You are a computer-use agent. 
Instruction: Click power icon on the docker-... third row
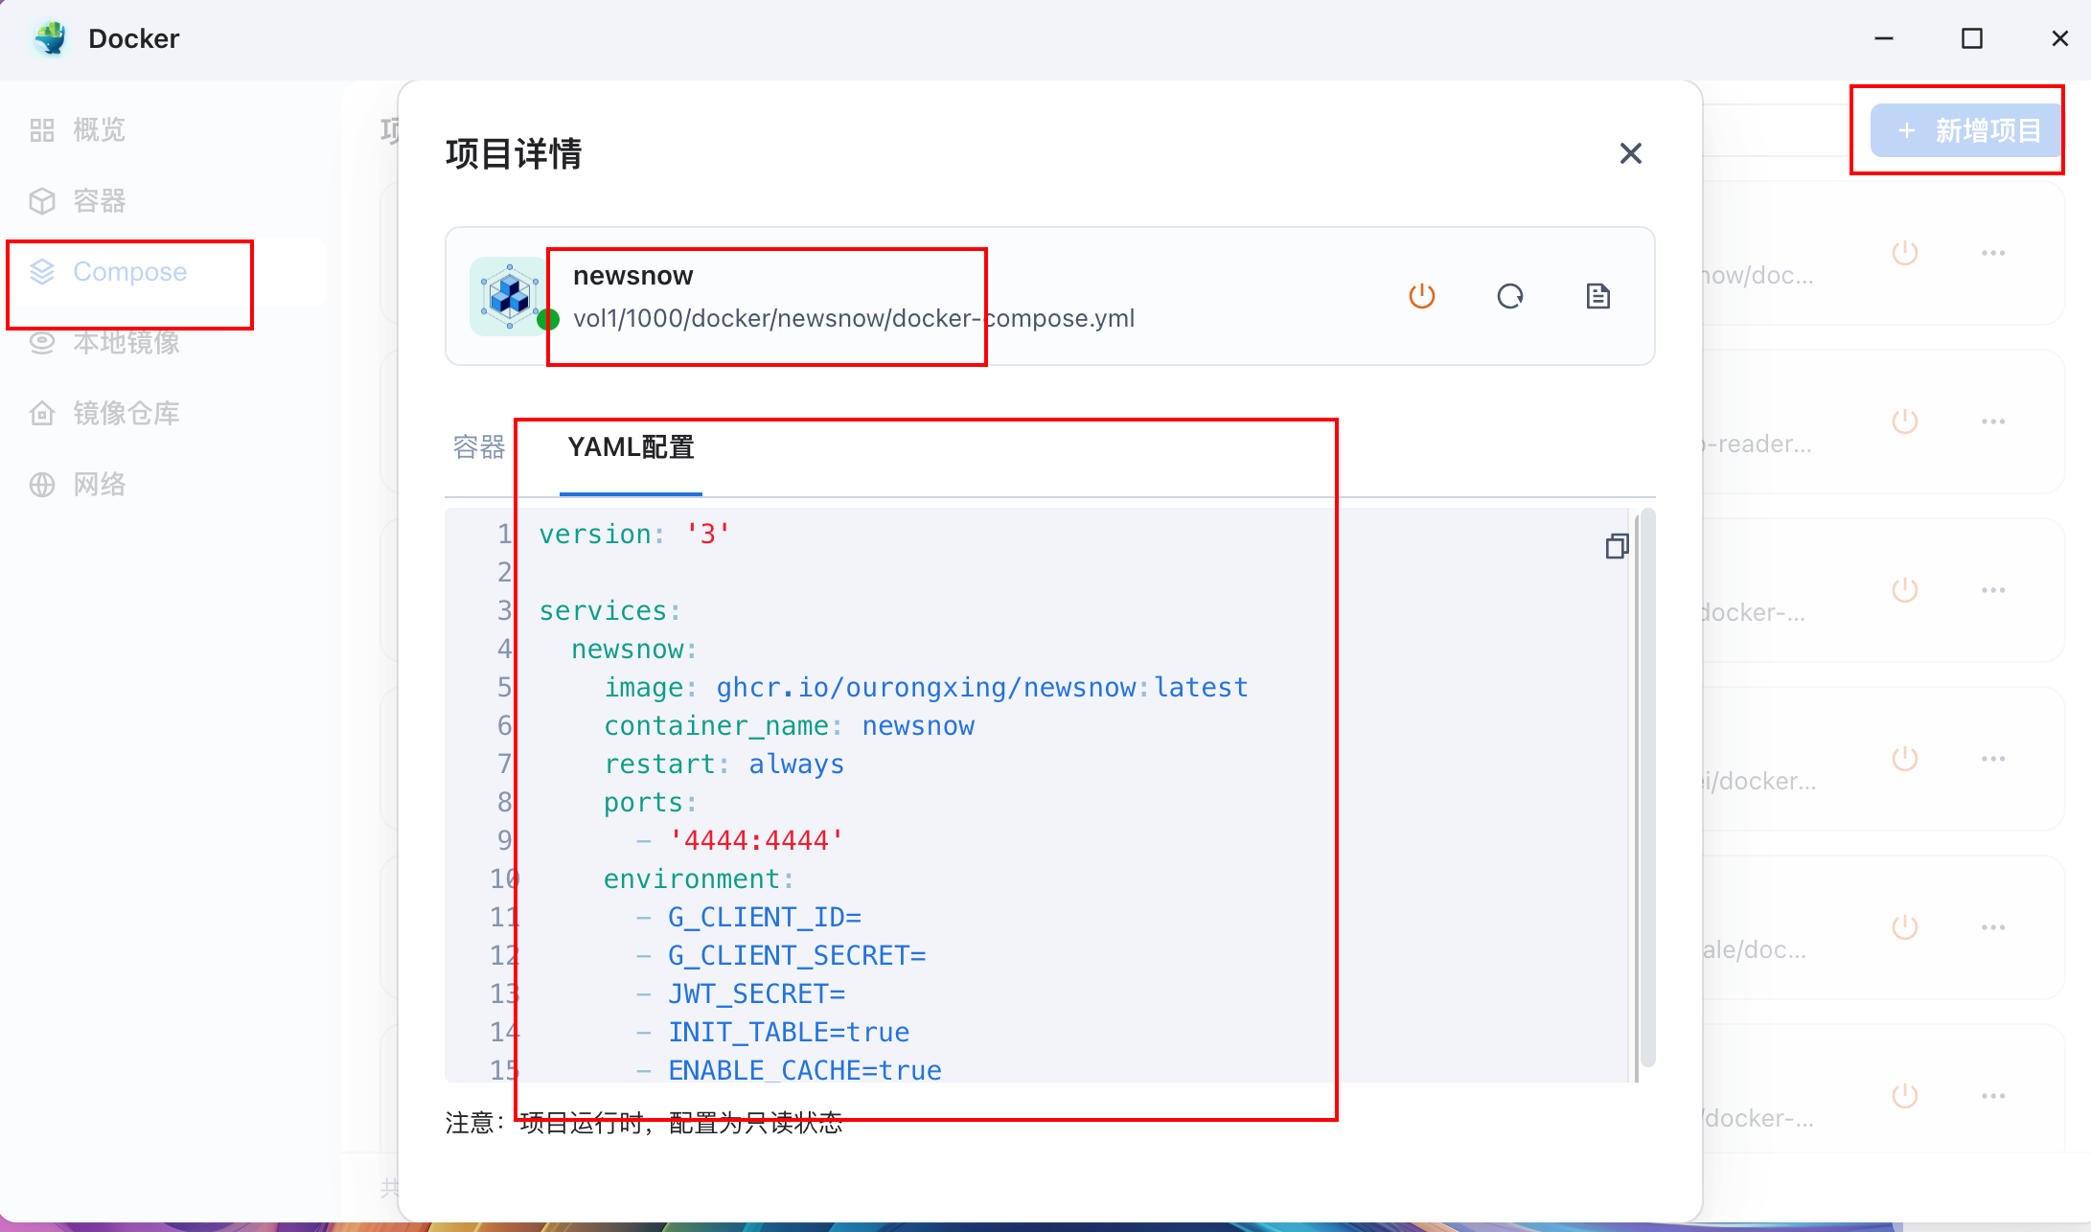(1905, 590)
